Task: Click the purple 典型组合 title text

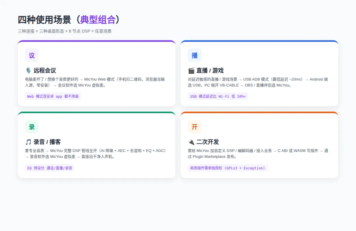Action: pyautogui.click(x=98, y=20)
